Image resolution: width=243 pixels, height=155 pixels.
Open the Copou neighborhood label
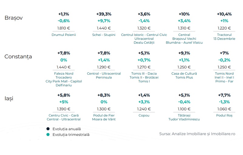144,115
